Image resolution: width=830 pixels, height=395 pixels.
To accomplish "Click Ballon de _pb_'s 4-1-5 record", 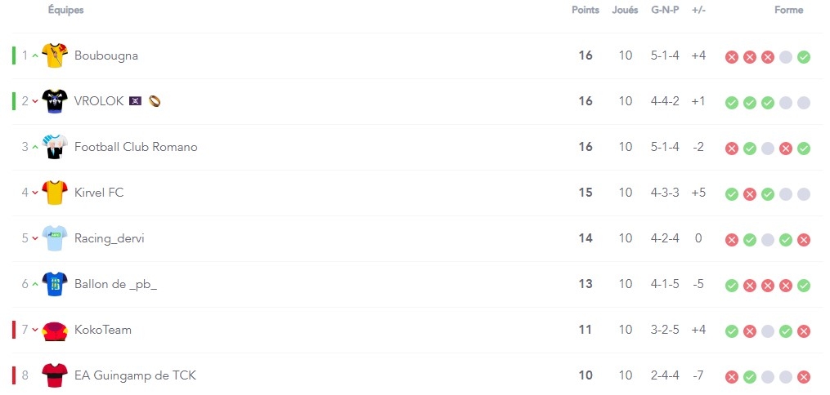I will (665, 284).
